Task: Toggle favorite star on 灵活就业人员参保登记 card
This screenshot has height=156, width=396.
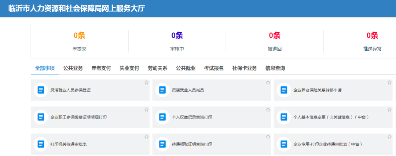Action: point(146,83)
